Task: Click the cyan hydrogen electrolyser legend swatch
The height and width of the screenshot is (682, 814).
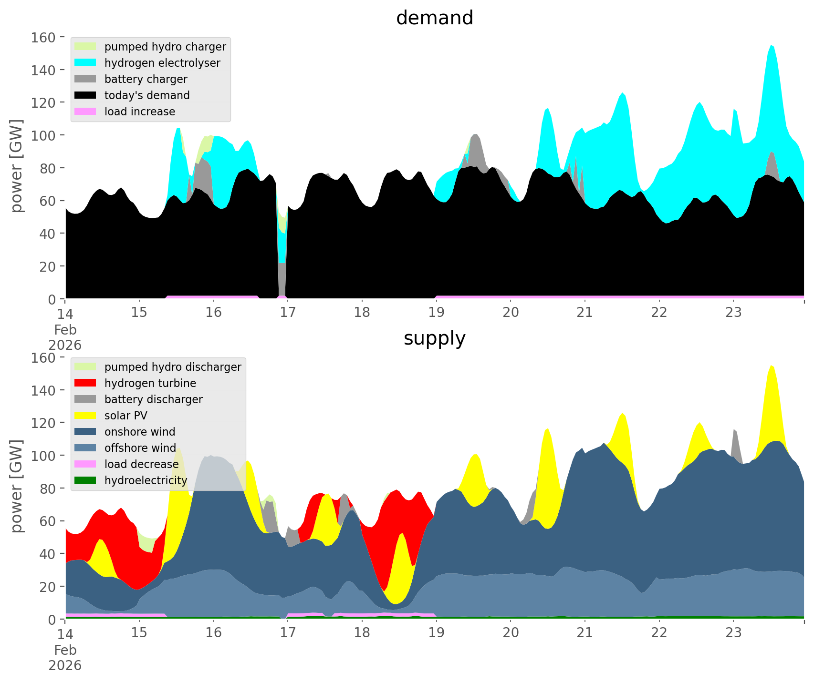Action: (86, 63)
